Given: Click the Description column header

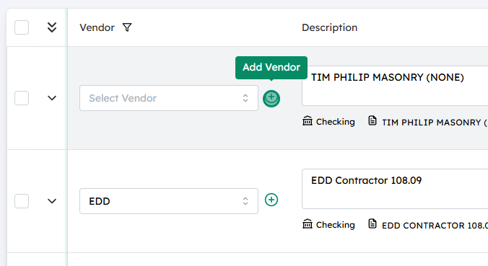Looking at the screenshot, I should 330,27.
